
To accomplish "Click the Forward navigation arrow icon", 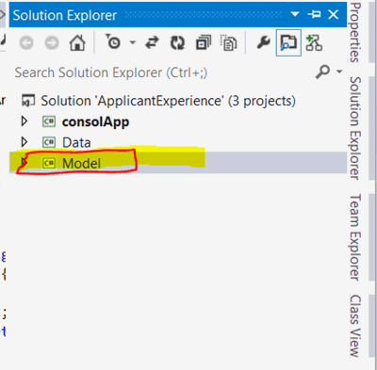I will 52,42.
